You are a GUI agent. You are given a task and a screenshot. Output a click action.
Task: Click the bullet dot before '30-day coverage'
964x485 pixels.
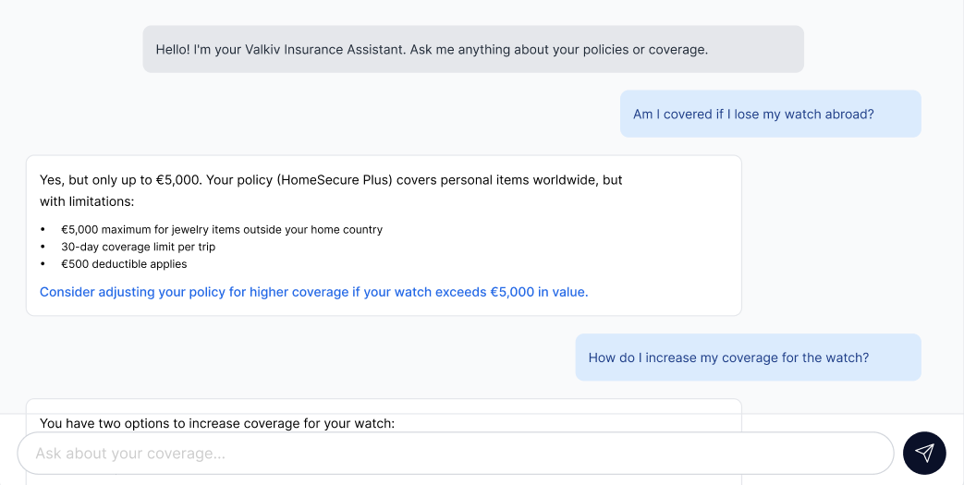click(x=43, y=248)
